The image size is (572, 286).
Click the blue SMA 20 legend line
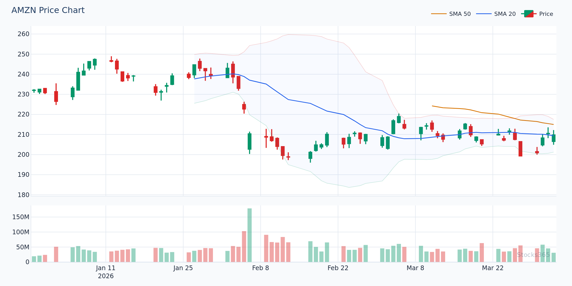click(x=484, y=14)
